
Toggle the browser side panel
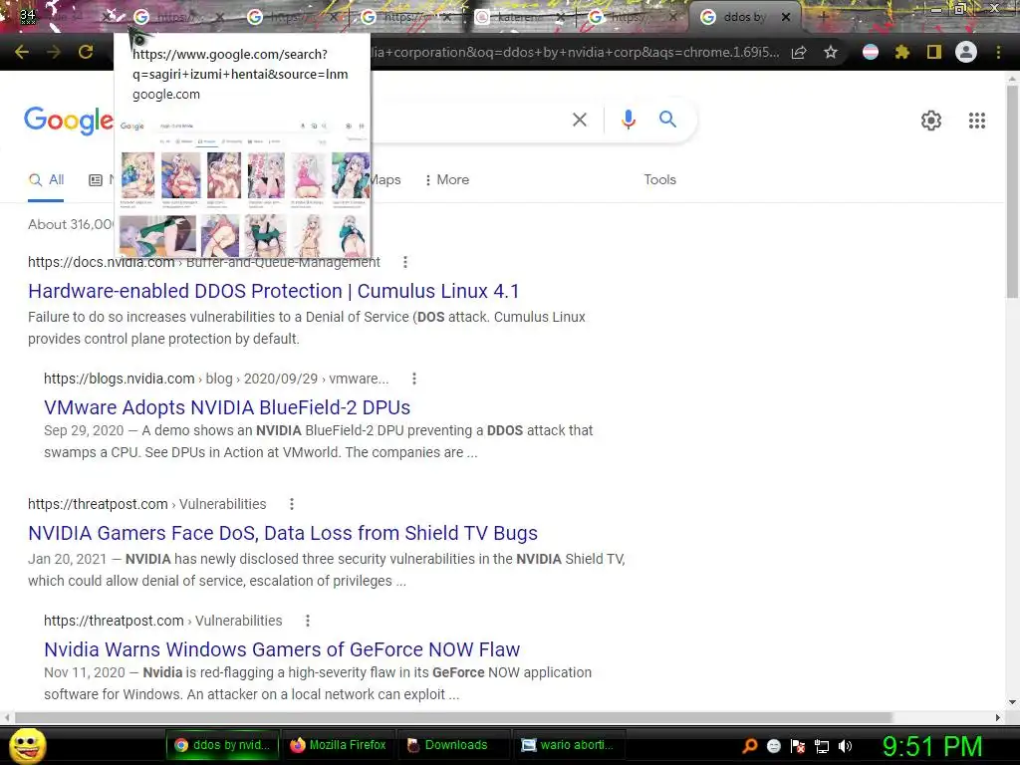click(x=934, y=52)
